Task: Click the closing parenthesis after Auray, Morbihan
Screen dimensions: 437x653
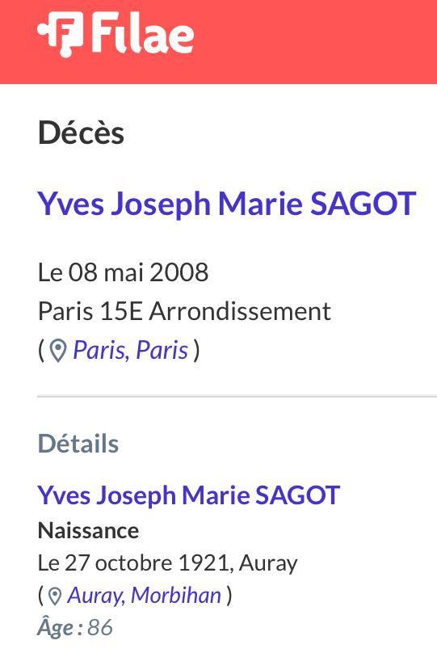Action: [229, 596]
